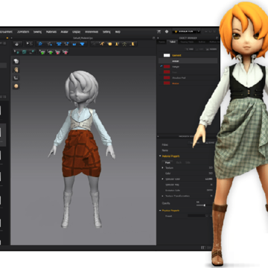
Task: Click the simulate play-arrow toolbar icon
Action: click(x=29, y=44)
